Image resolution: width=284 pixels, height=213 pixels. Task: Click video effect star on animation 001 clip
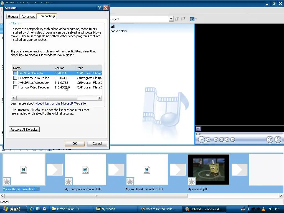point(7,181)
